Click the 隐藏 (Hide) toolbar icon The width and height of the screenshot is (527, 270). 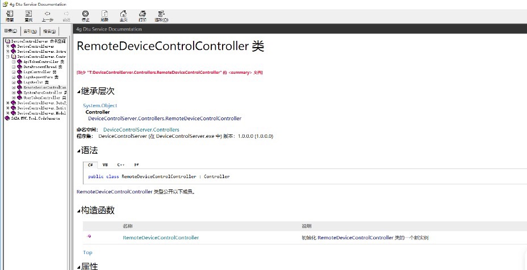point(10,15)
